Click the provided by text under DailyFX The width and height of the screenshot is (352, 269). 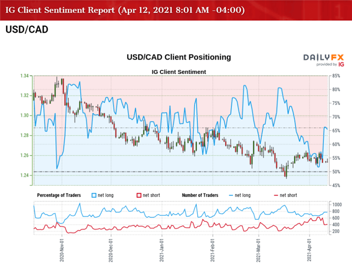point(327,65)
